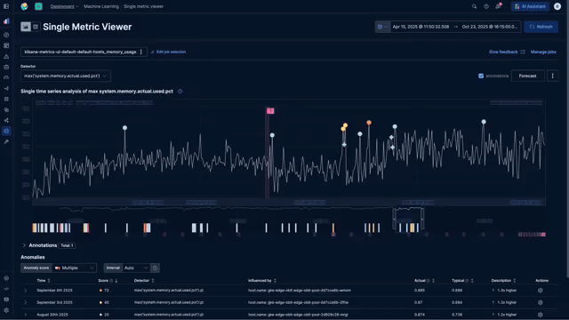
Task: Open actions gear for September 3rd anomaly
Action: [x=540, y=302]
